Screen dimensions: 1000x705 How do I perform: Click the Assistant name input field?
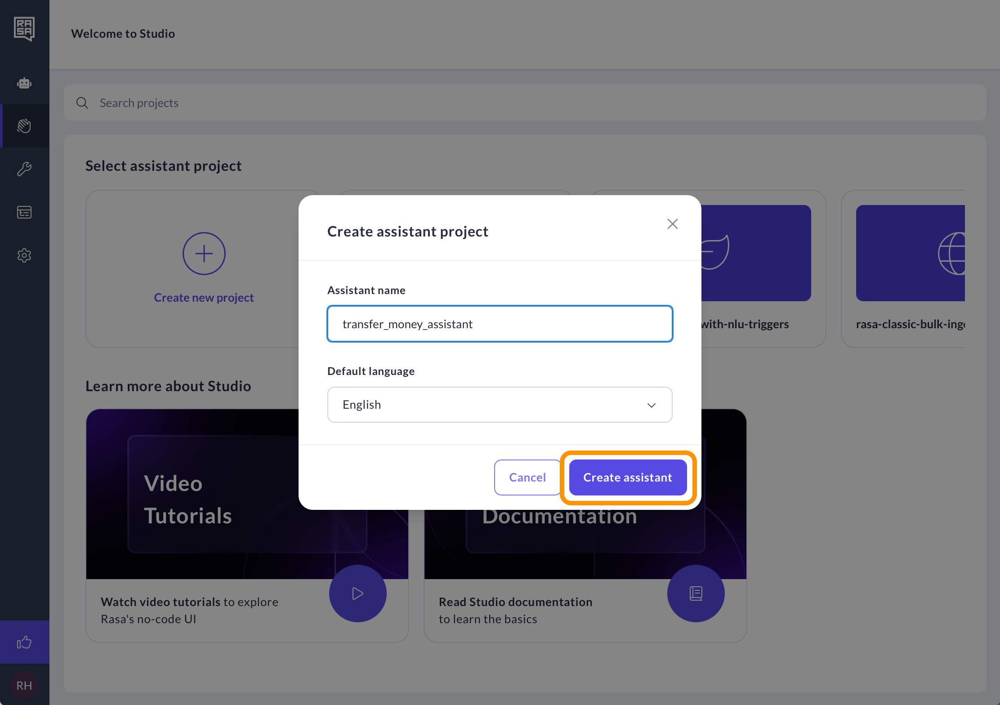(500, 324)
